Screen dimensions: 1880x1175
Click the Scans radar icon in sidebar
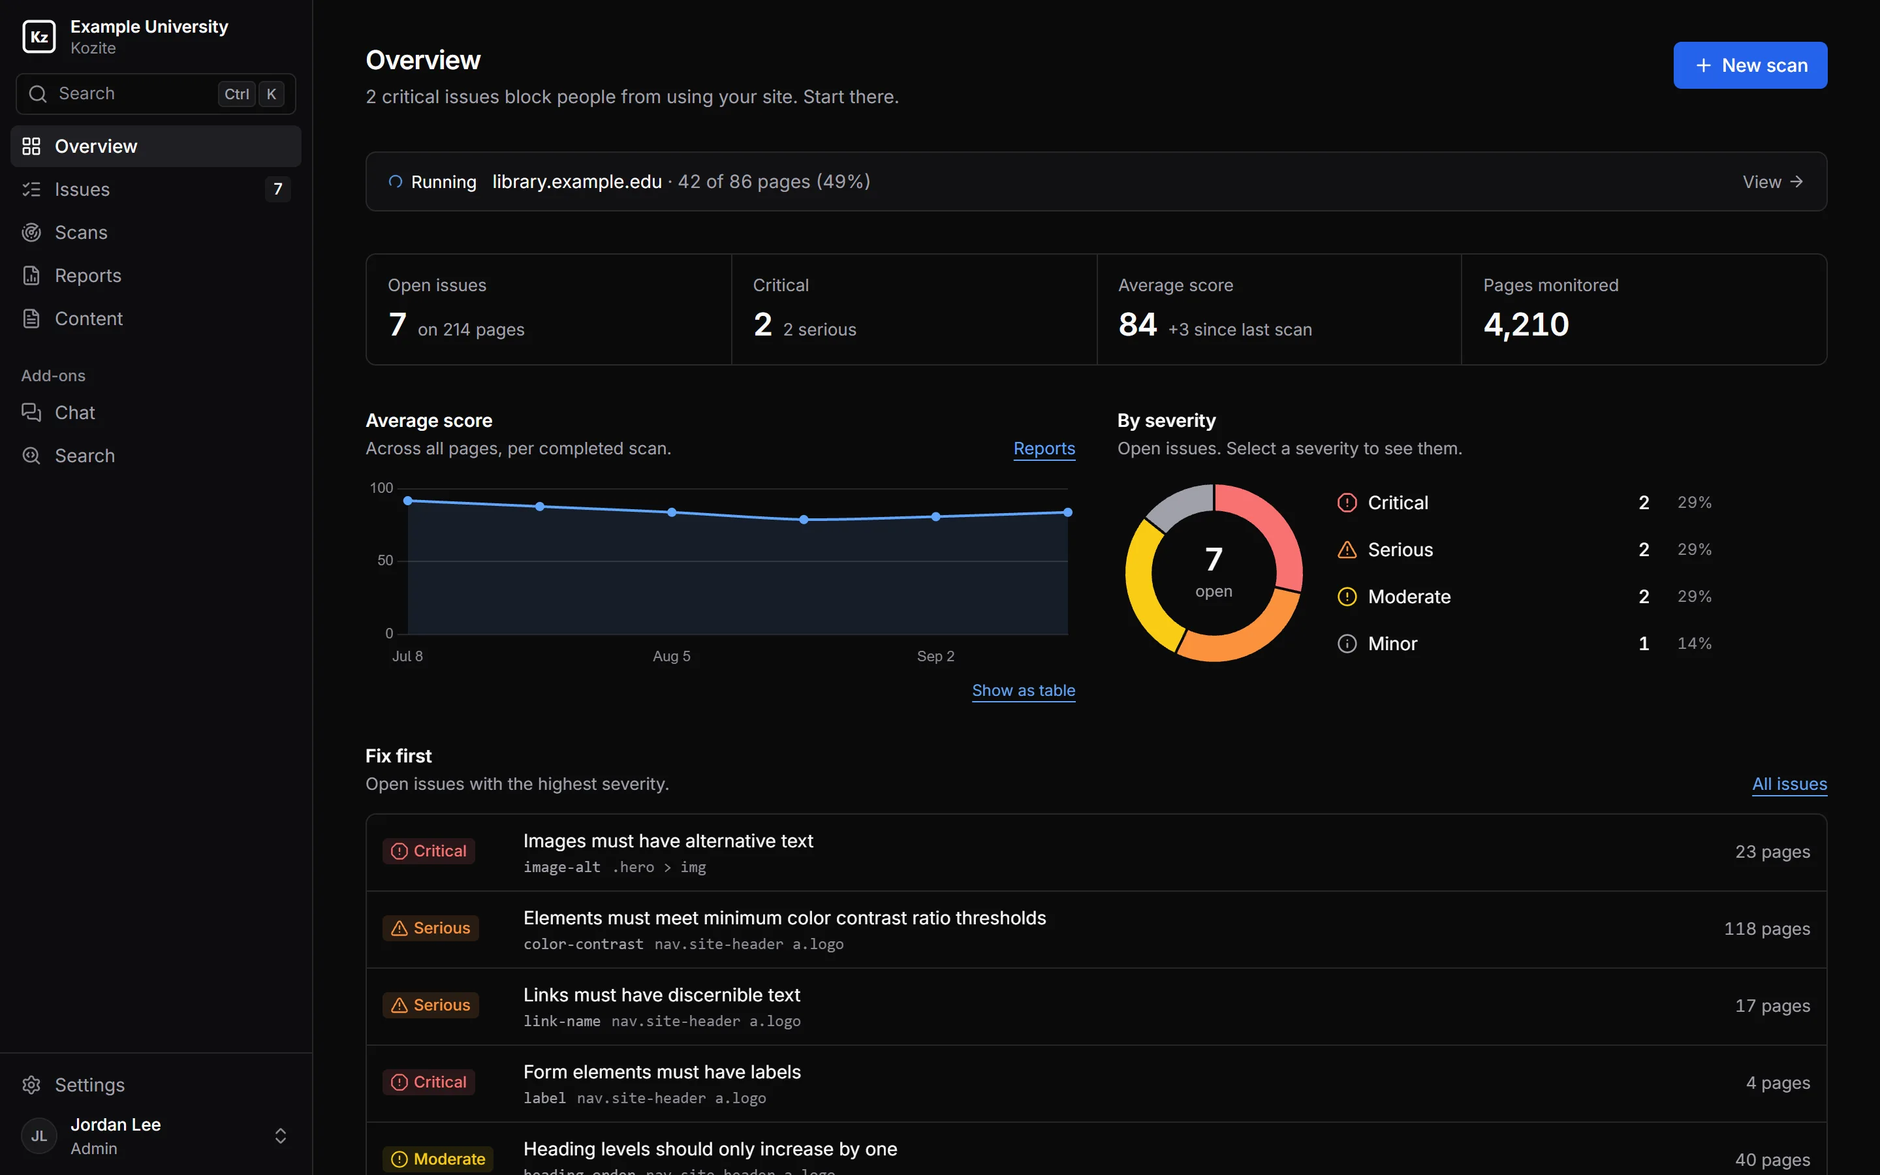pyautogui.click(x=31, y=232)
